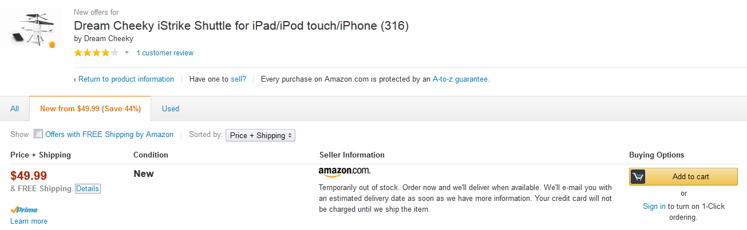Open the 1 customer review link
Viewport: 747px width, 230px height.
click(x=165, y=53)
